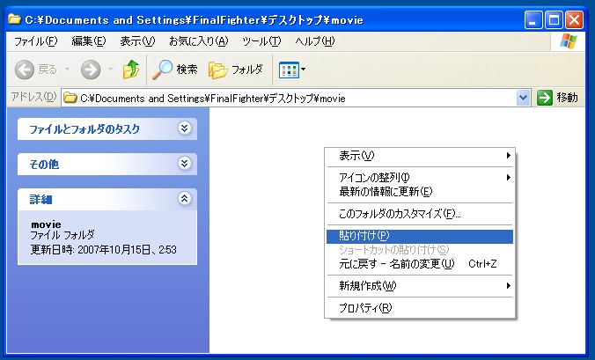
Task: Open プロパティ(R) from context menu
Action: pos(420,308)
